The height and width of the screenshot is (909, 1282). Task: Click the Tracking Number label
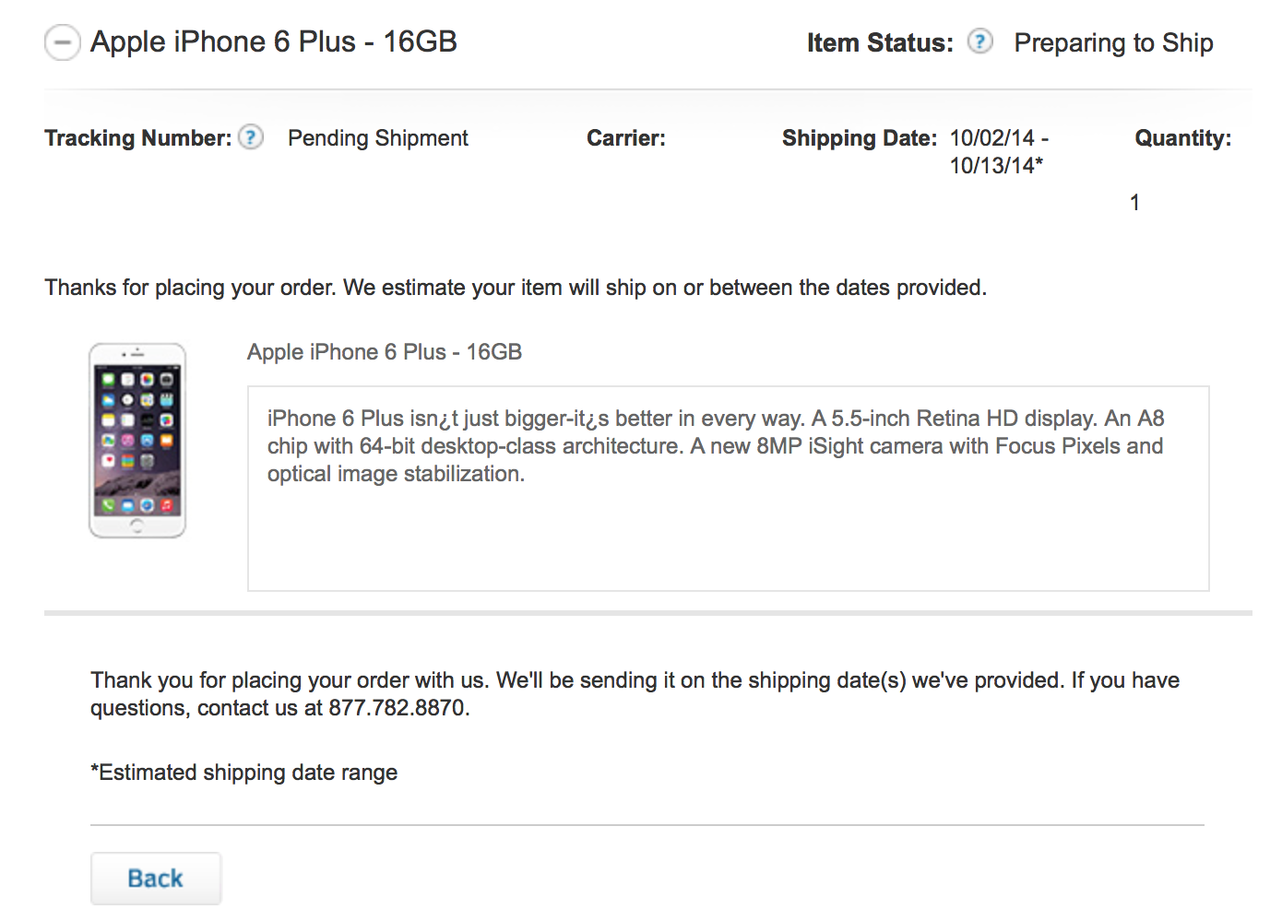(x=137, y=138)
